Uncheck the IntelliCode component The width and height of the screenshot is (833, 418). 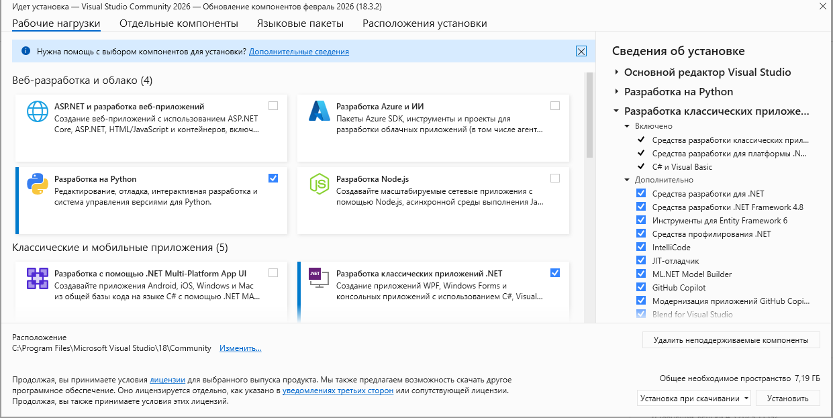click(x=641, y=247)
